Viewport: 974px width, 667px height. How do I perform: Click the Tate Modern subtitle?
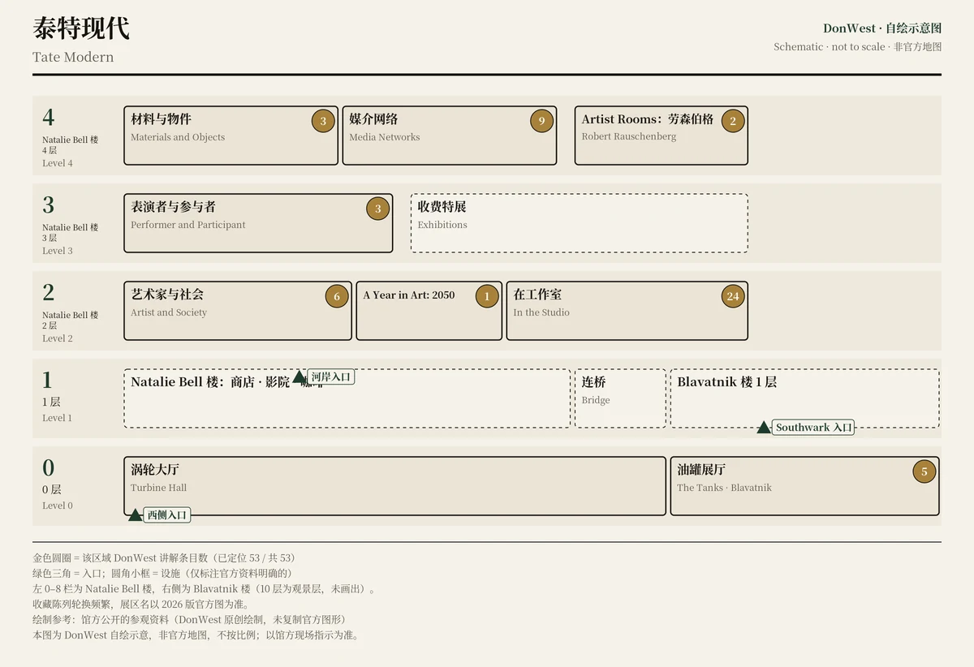73,57
